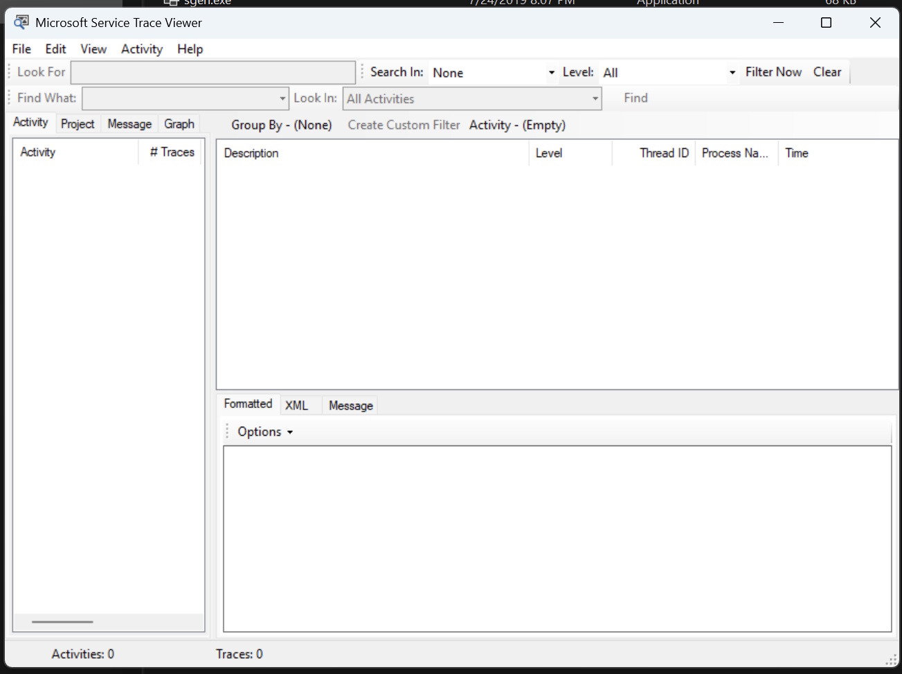The image size is (902, 674).
Task: Click the Find What toolbar grip handle
Action: [x=10, y=98]
